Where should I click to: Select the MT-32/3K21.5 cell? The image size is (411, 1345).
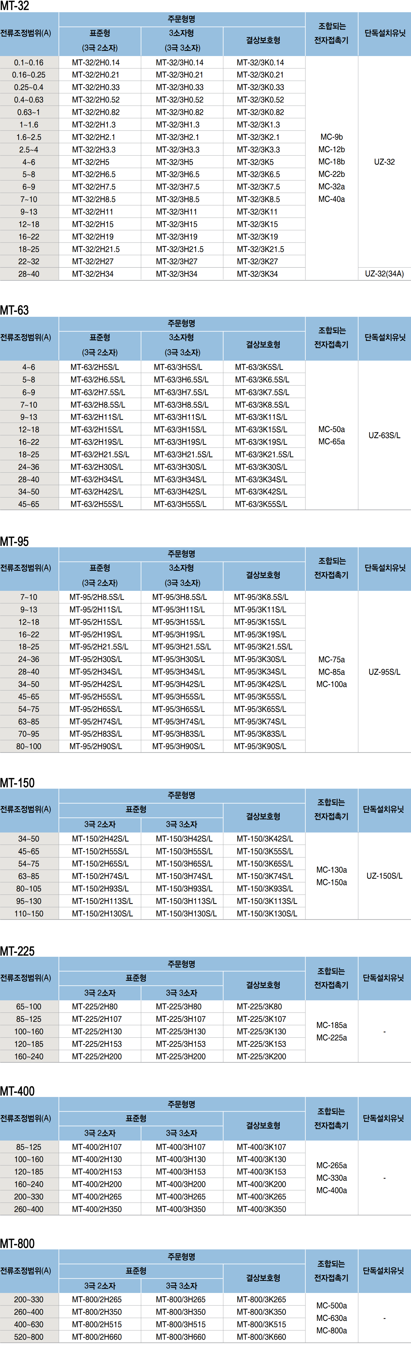pos(260,250)
